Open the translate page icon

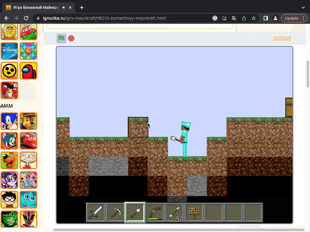click(234, 18)
